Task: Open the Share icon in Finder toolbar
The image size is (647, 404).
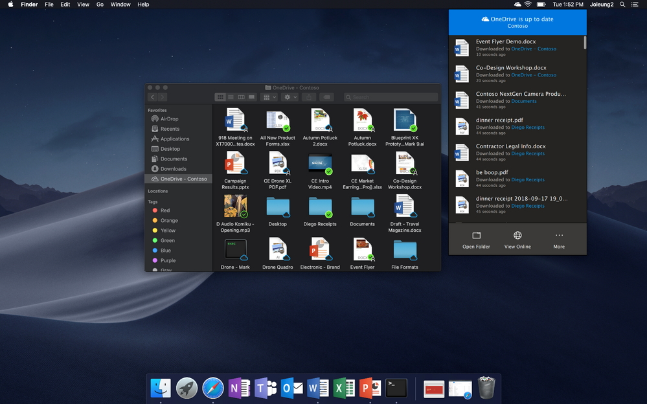Action: tap(310, 96)
